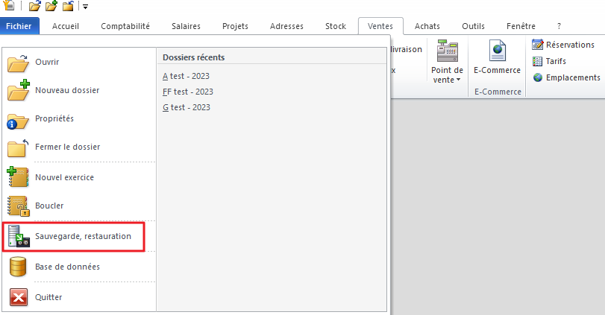Click the red Quitter X icon
The width and height of the screenshot is (605, 315).
[18, 297]
